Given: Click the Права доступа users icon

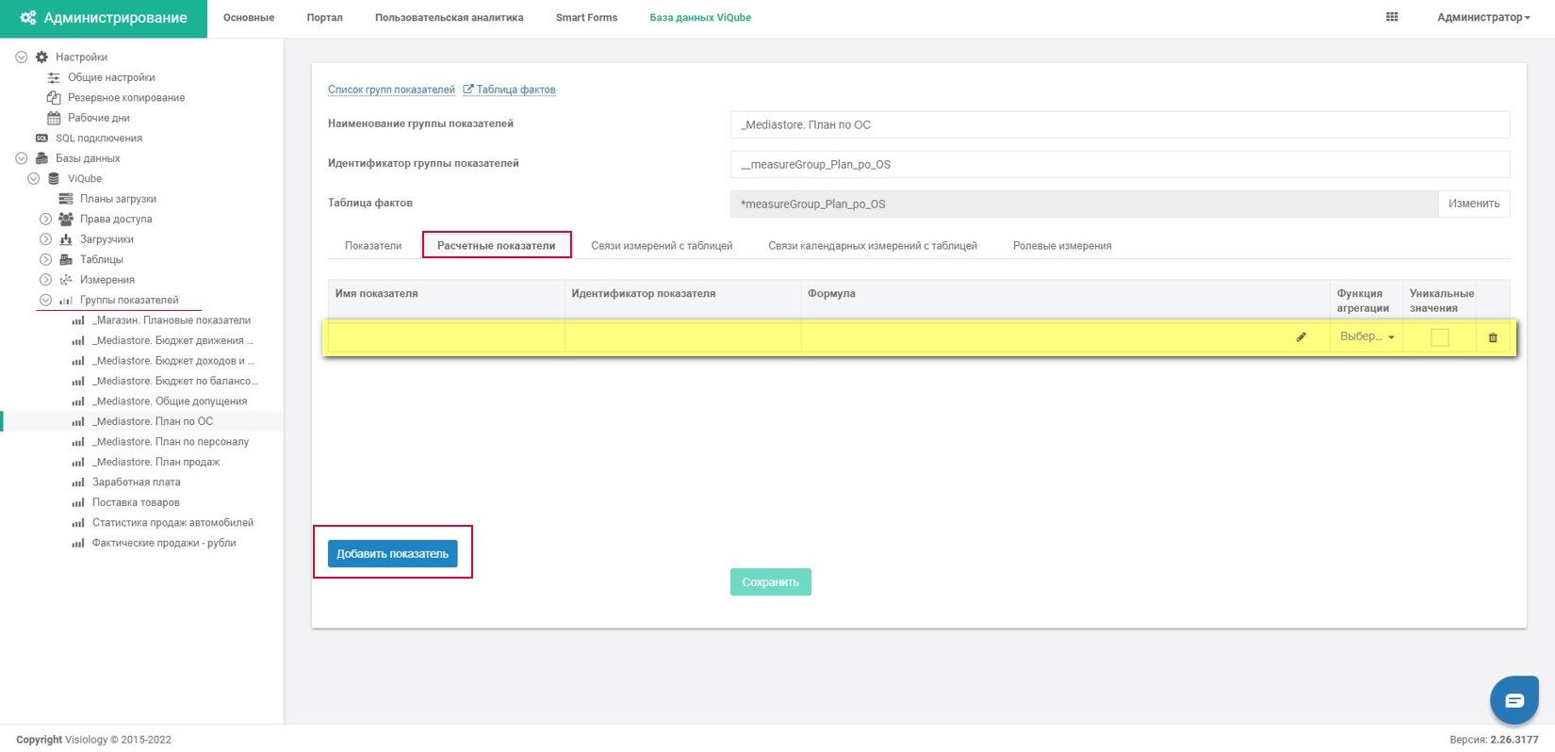Looking at the screenshot, I should coord(66,219).
